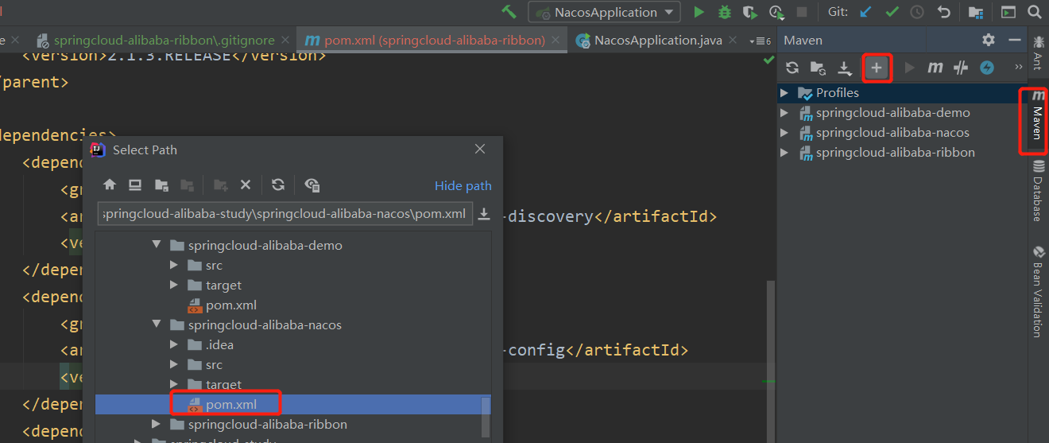Collapse the springcloud-alibaba-nacos folder in dialog
Screen dimensions: 1049x443
156,324
